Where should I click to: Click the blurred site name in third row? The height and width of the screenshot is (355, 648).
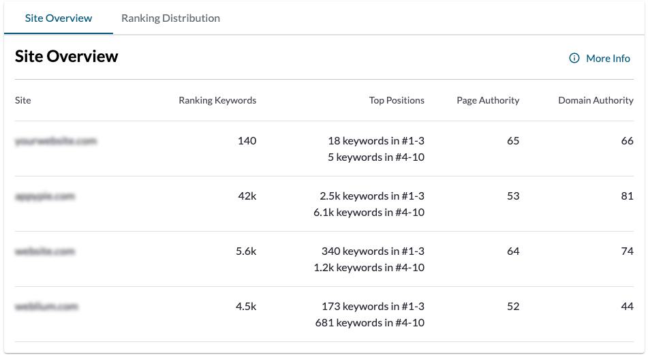click(x=45, y=251)
